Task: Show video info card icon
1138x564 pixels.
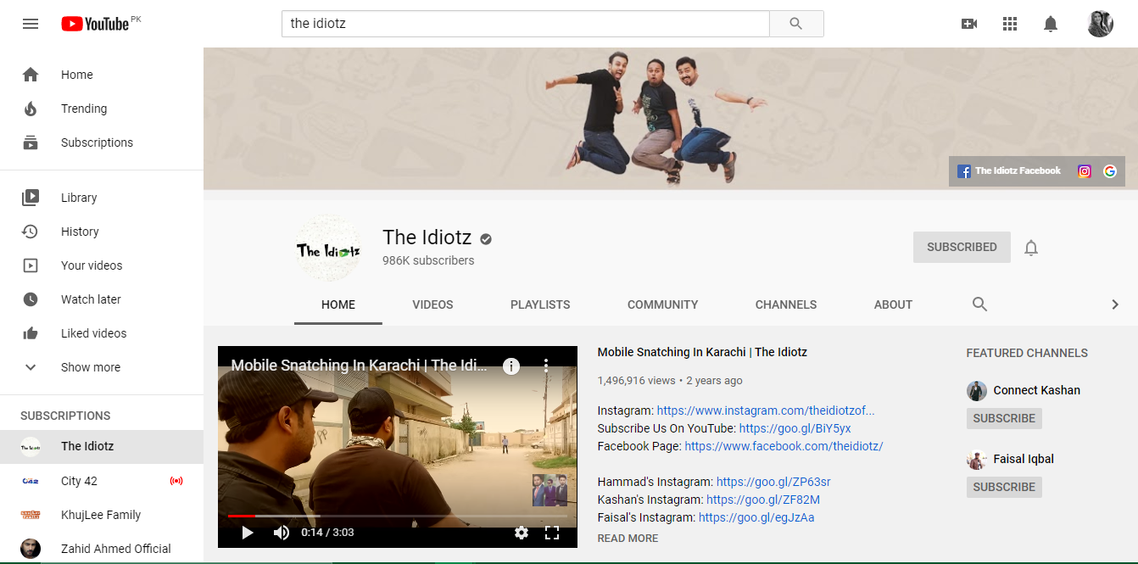Action: pos(511,366)
